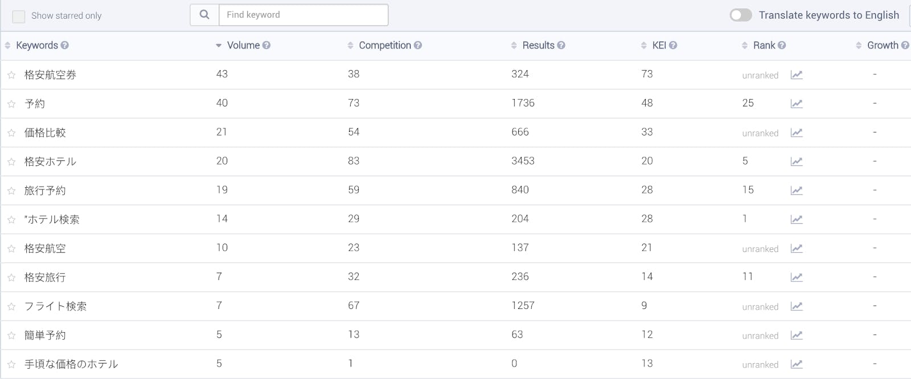Click the 格安旅行 keyword
The width and height of the screenshot is (911, 379).
pyautogui.click(x=45, y=277)
